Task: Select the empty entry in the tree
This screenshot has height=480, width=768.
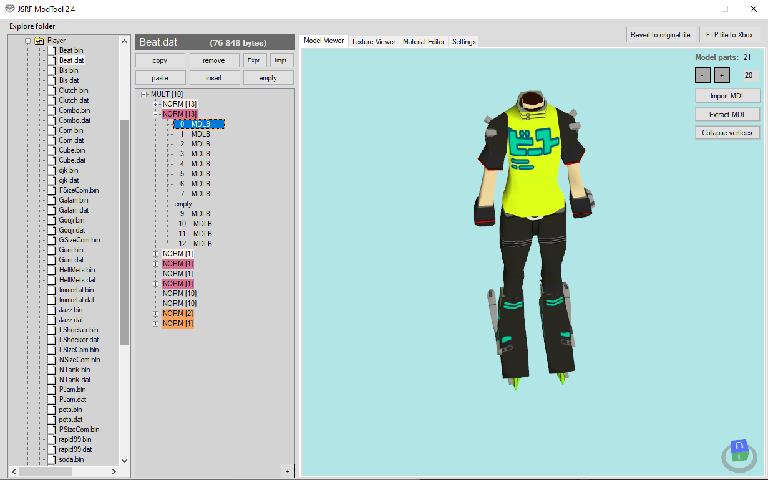Action: pos(183,204)
